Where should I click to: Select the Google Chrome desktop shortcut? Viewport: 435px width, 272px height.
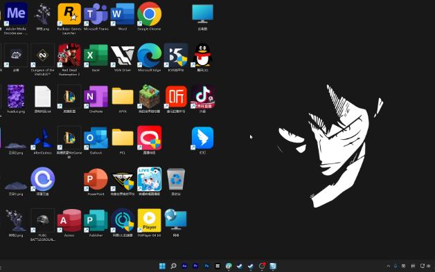pyautogui.click(x=149, y=17)
